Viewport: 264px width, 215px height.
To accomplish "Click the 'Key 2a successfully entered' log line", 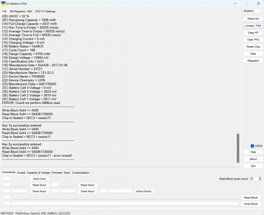I will point(21,144).
